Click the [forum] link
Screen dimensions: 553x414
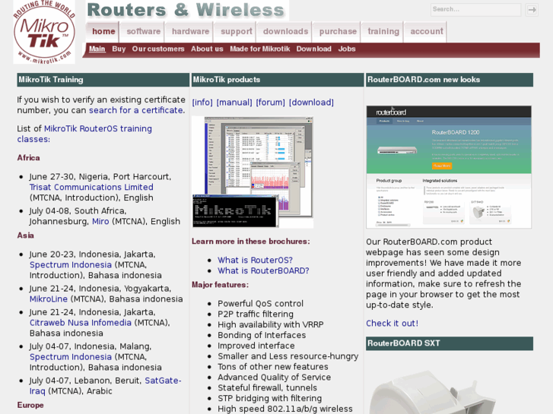[270, 103]
